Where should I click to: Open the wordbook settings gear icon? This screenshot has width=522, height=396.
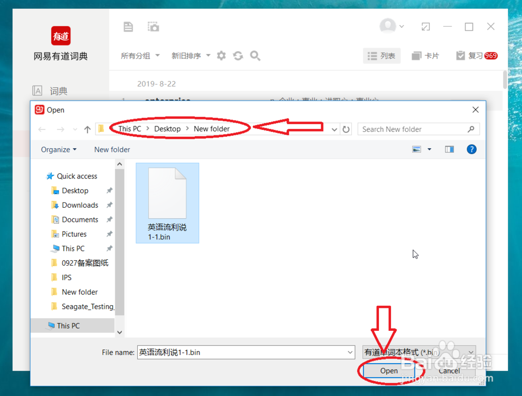(x=221, y=56)
